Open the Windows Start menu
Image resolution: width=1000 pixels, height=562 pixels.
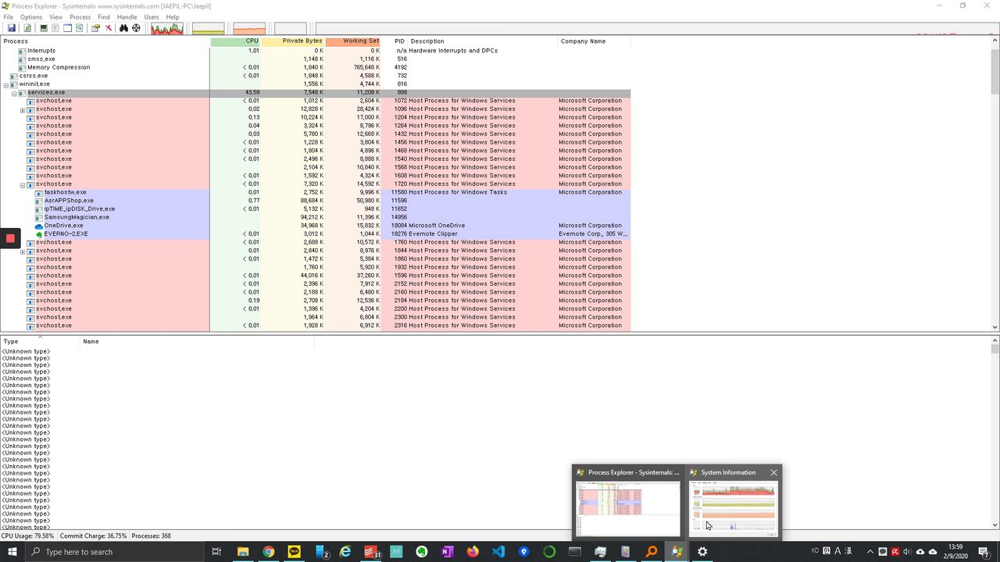point(12,552)
